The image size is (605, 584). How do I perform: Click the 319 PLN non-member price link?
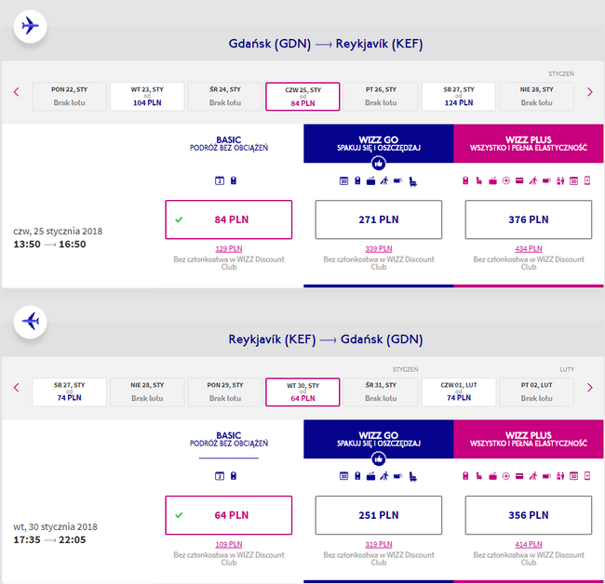coord(379,544)
